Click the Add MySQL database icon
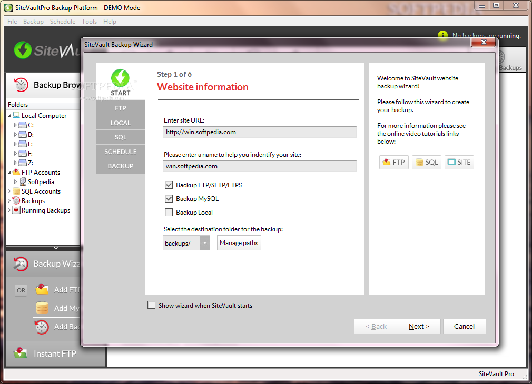The image size is (532, 384). tap(42, 308)
